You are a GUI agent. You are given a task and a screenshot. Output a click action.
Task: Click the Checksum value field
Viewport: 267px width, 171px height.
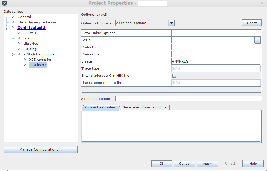coord(216,54)
